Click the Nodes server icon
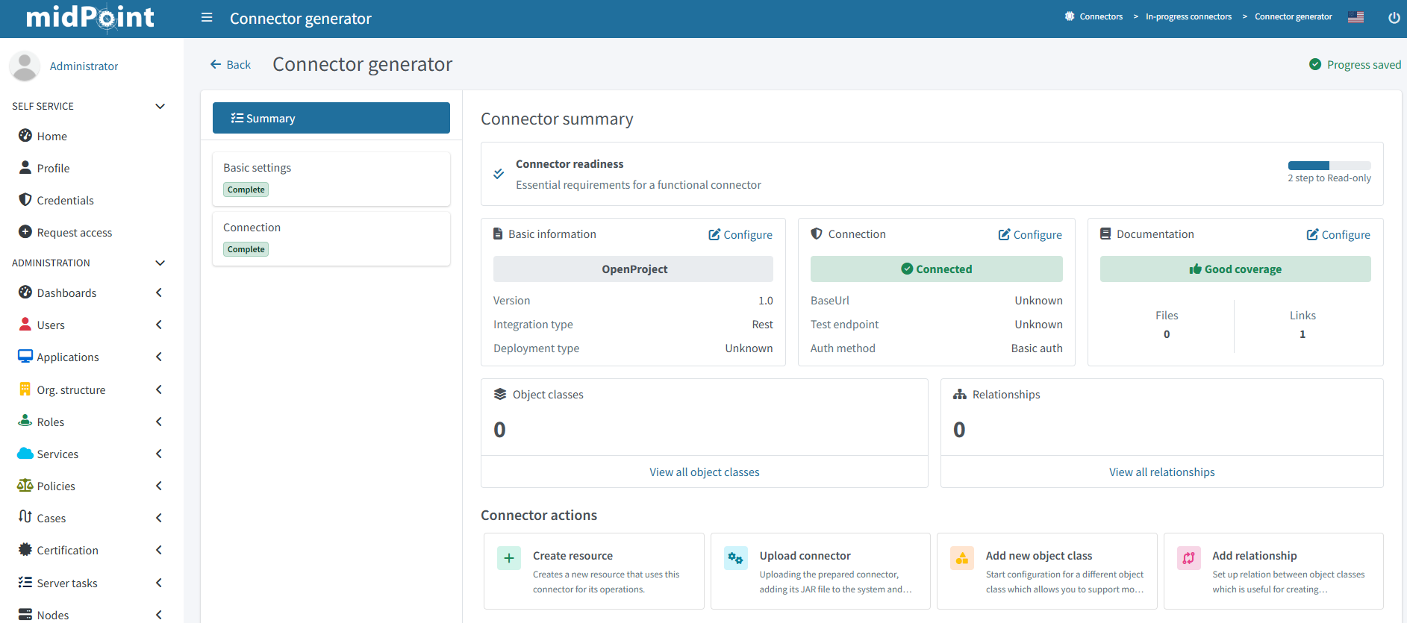Viewport: 1407px width, 623px height. 25,615
